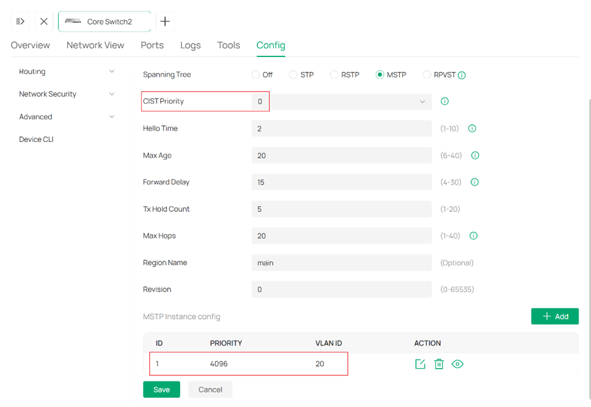
Task: Open the info icon next to Max Age
Action: (475, 155)
